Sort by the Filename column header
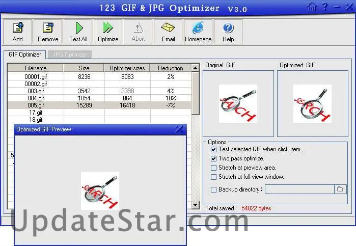Image resolution: width=356 pixels, height=246 pixels. 36,68
